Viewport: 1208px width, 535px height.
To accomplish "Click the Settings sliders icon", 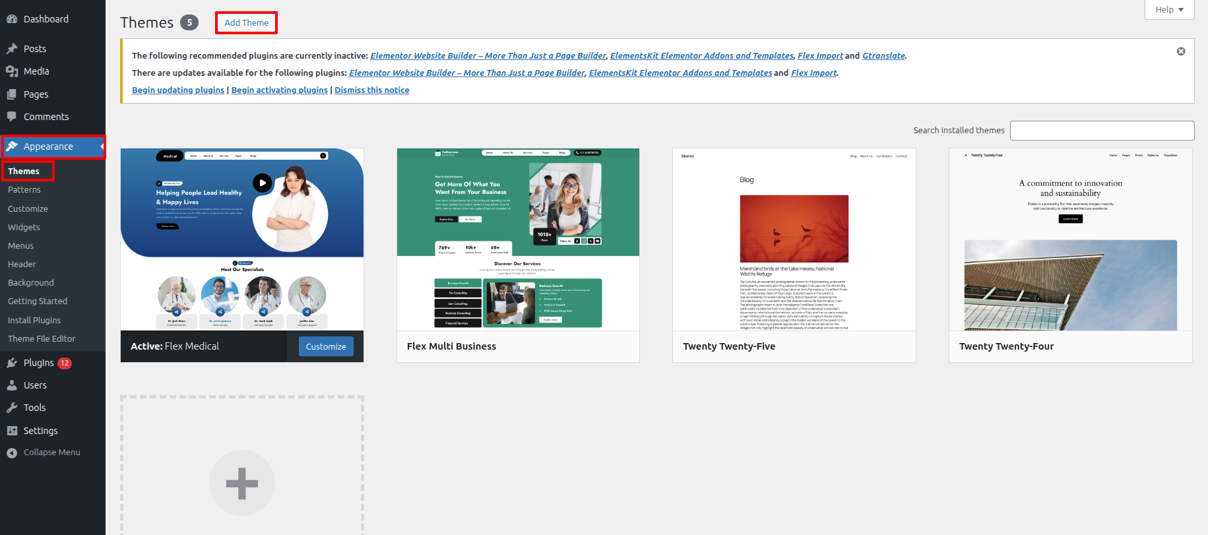I will (x=12, y=431).
